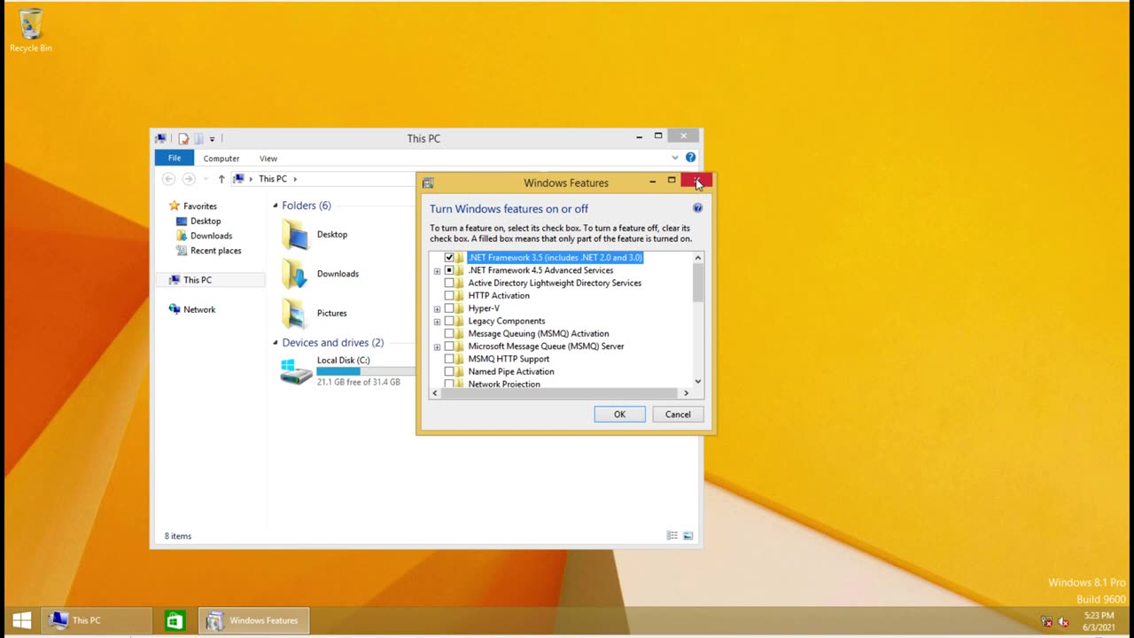The image size is (1134, 638).
Task: Select Favorites in the navigation pane
Action: click(x=199, y=206)
